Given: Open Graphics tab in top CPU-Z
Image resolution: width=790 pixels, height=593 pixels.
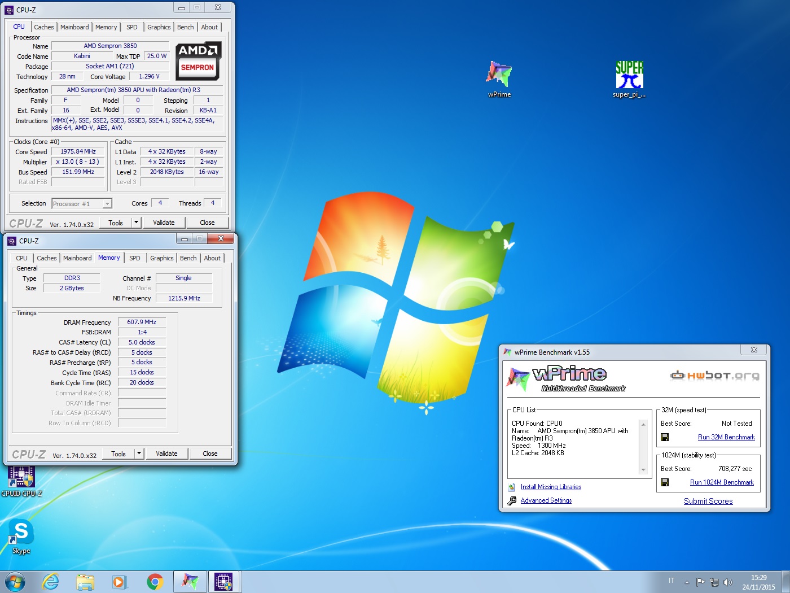Looking at the screenshot, I should tap(159, 27).
